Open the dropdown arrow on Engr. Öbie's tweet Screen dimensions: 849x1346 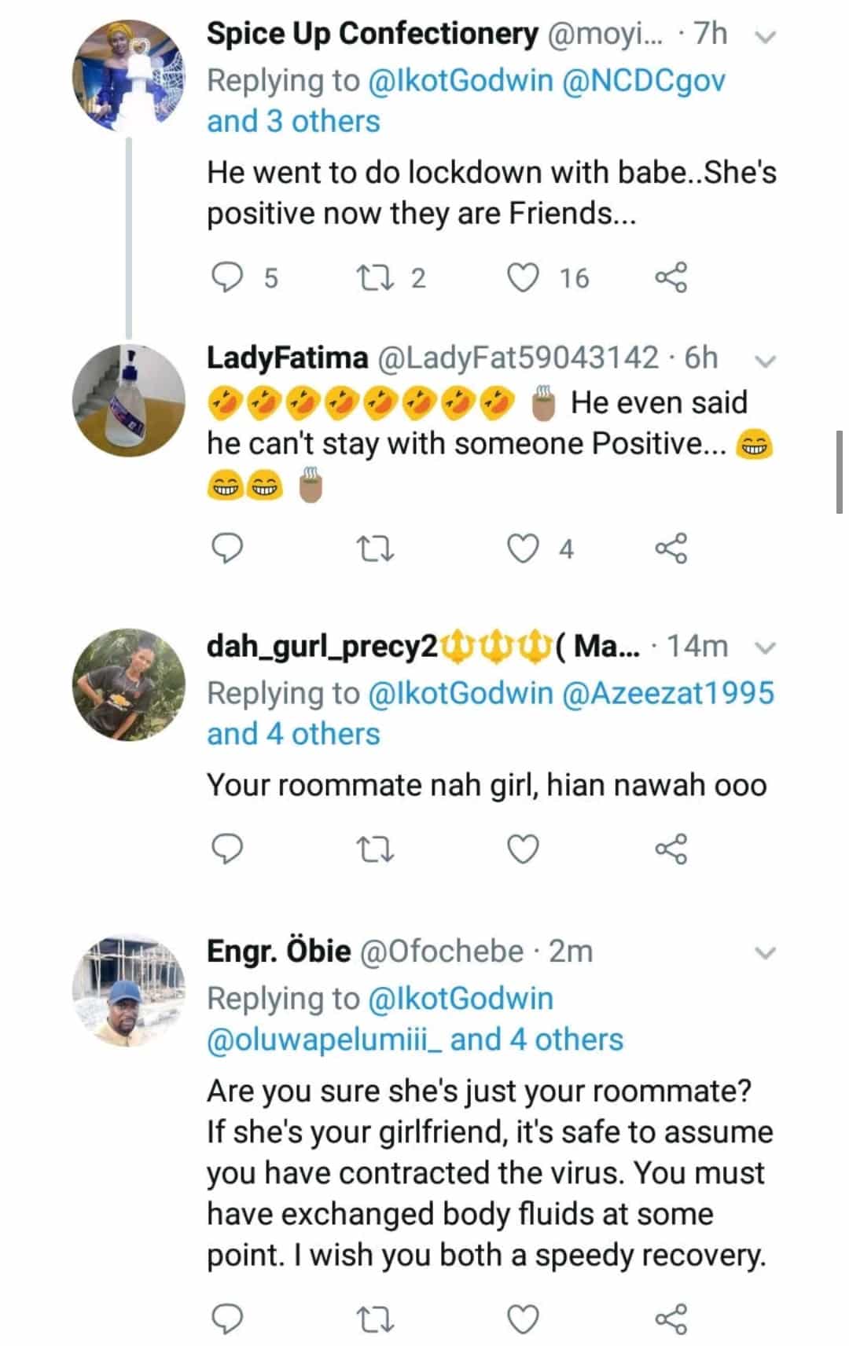click(x=764, y=953)
